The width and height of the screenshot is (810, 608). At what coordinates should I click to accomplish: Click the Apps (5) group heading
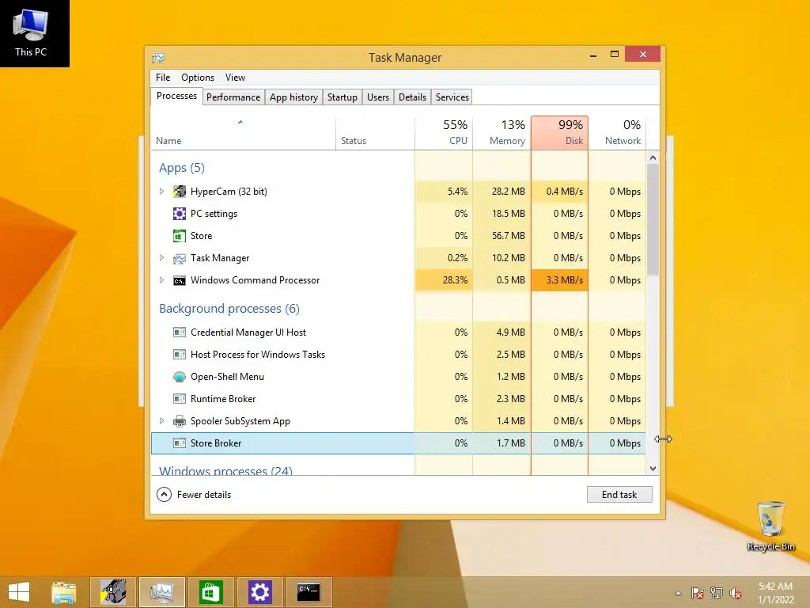(182, 168)
